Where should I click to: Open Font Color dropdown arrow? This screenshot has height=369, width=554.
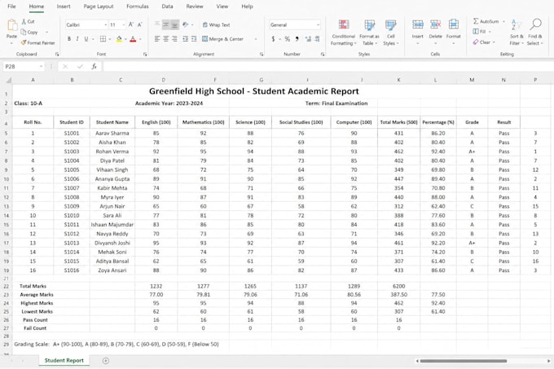coord(140,39)
